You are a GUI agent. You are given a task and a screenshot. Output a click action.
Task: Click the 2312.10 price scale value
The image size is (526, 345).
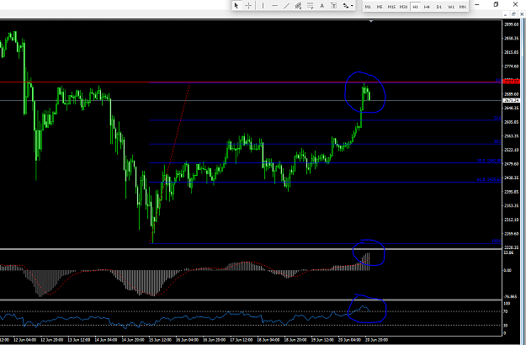[x=512, y=220]
